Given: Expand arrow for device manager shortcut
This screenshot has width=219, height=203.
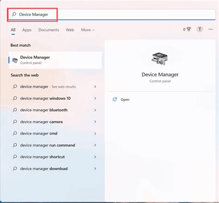Looking at the screenshot, I should 95,157.
